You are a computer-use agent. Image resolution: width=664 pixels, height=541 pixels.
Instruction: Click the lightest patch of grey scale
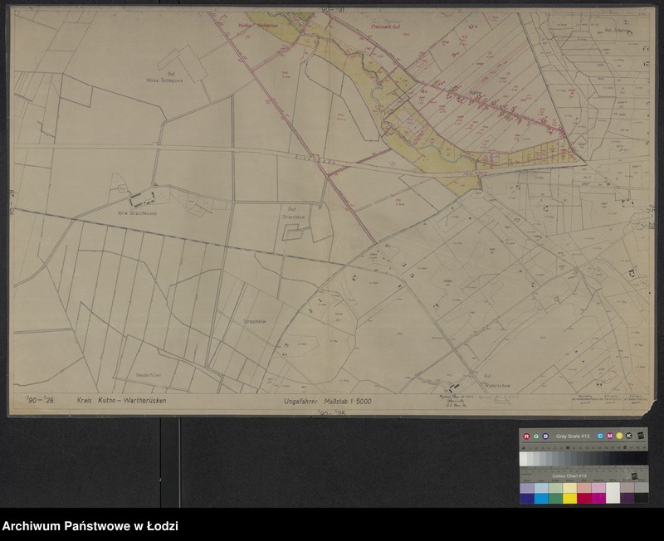[x=525, y=457]
